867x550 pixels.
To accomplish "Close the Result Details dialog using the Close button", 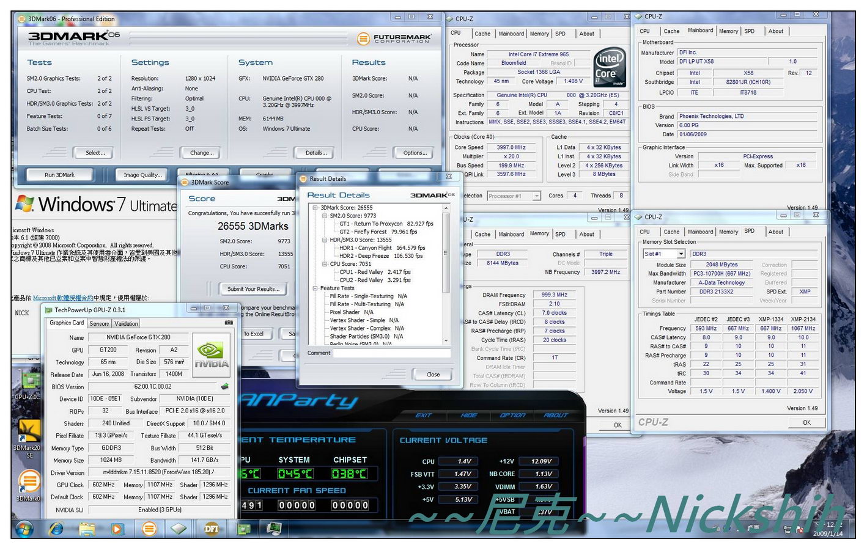I will pyautogui.click(x=433, y=375).
